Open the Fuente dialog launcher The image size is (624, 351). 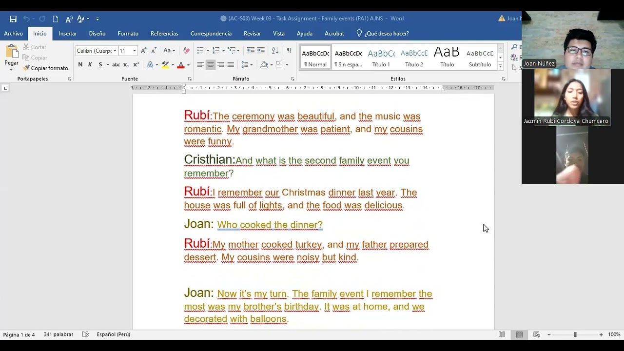pos(190,79)
